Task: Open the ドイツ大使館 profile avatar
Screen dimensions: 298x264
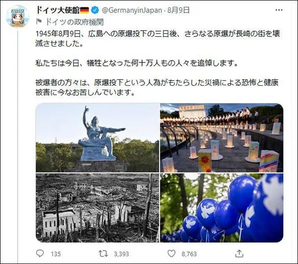Action: pos(17,16)
